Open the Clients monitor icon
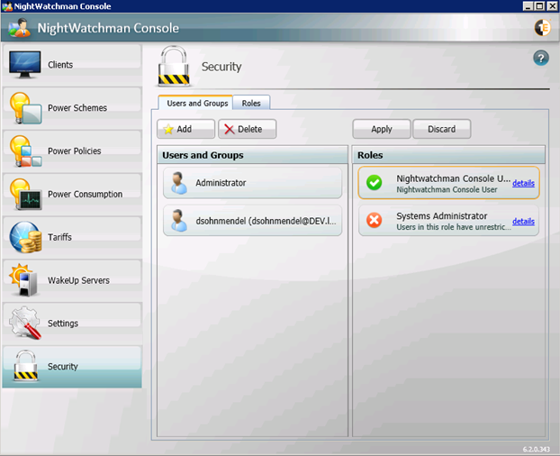The height and width of the screenshot is (456, 560). pyautogui.click(x=25, y=65)
